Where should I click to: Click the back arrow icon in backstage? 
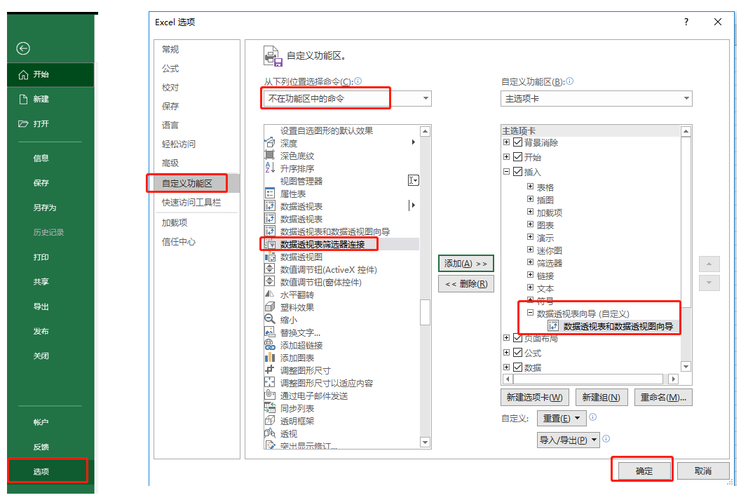click(23, 48)
